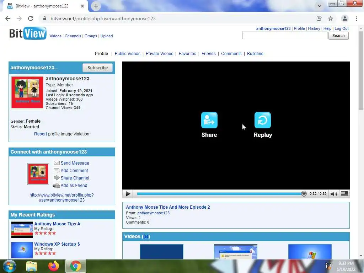Screen dimensions: 364x273
Task: Click the Subscribe button
Action: coord(97,68)
